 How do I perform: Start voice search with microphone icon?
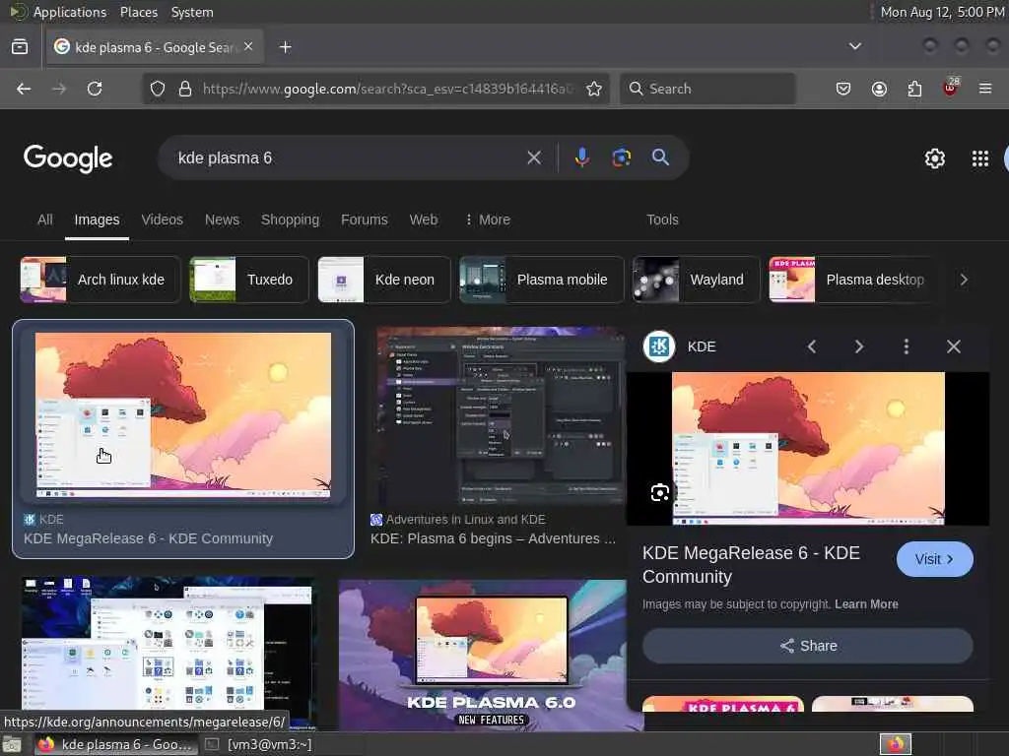click(x=581, y=157)
